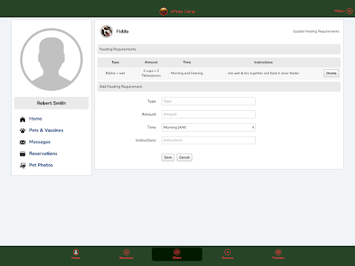This screenshot has height=266, width=355.
Task: Click the envelope Messages icon
Action: (x=22, y=142)
